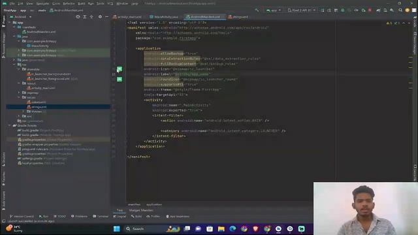418x235 pixels.
Task: Click upper green launcher icon in gutter
Action: point(120,69)
